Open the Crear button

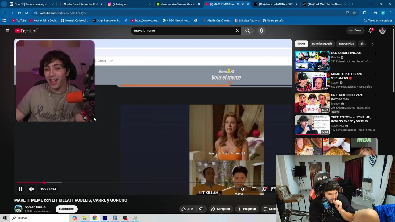pos(355,31)
